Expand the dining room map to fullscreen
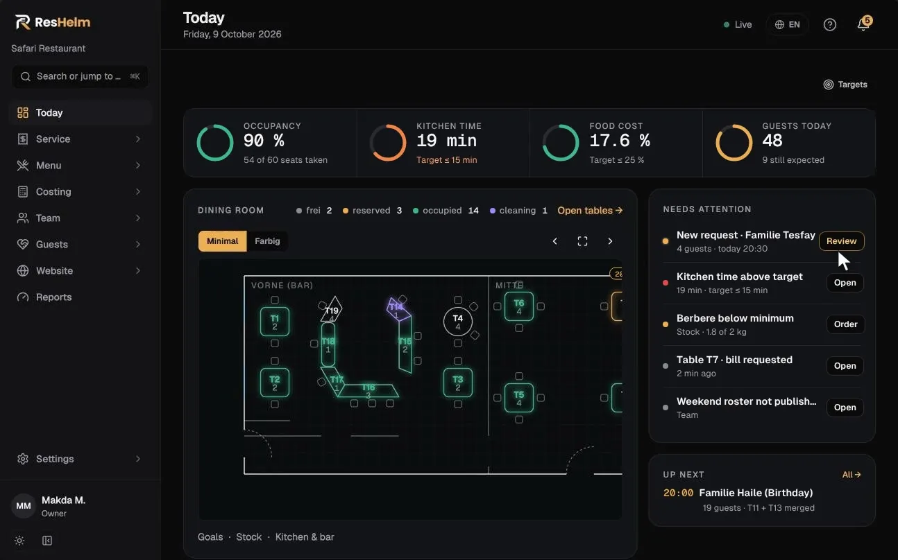Viewport: 898px width, 560px height. click(582, 241)
